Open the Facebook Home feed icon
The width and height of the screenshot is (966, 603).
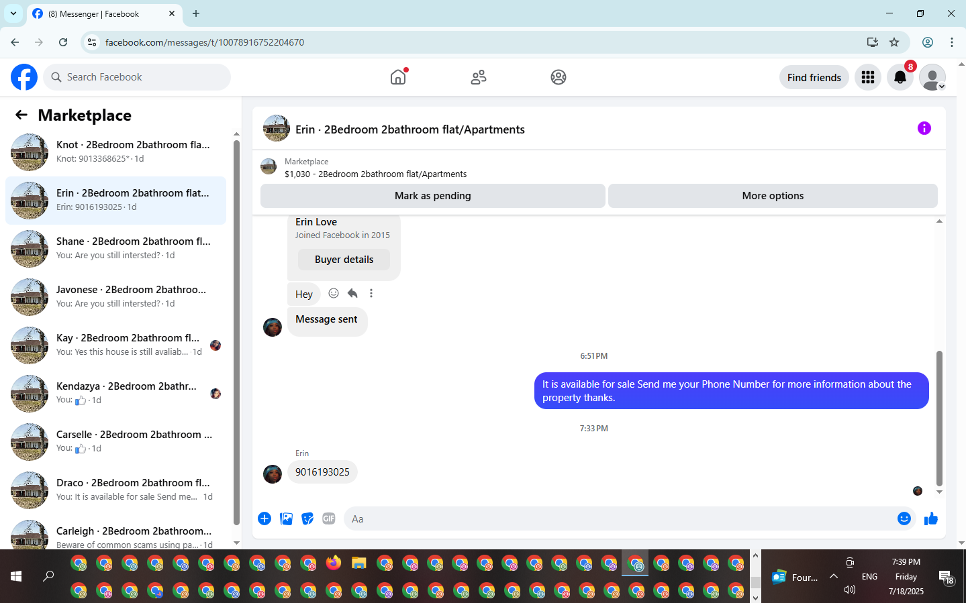click(398, 77)
